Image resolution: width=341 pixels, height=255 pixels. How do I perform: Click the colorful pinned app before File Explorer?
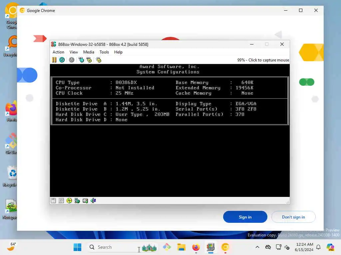(x=167, y=247)
